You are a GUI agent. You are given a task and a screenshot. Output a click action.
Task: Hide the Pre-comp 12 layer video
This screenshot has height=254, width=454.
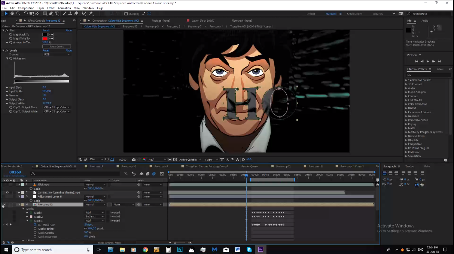[x=3, y=204]
